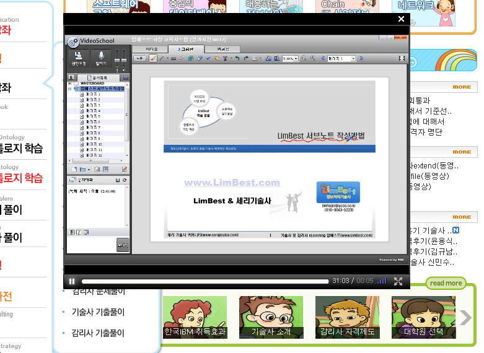Open the 기술사 기출풀이 link
This screenshot has width=484, height=353.
coord(98,312)
